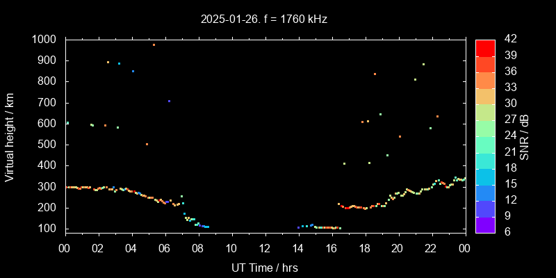Image resolution: width=556 pixels, height=278 pixels.
Task: Click the 'UT Time / hrs' axis label
Action: point(264,268)
